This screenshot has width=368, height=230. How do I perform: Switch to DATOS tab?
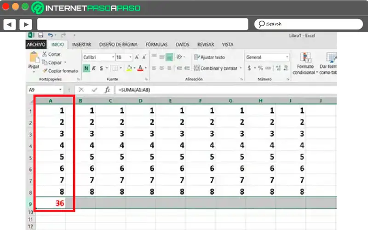pyautogui.click(x=182, y=44)
